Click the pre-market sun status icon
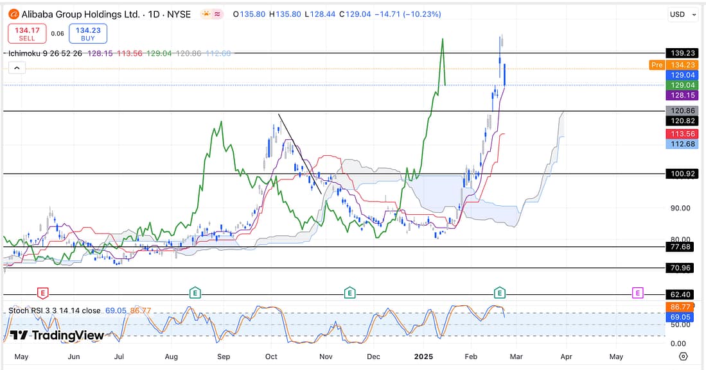The width and height of the screenshot is (706, 370). [x=206, y=14]
